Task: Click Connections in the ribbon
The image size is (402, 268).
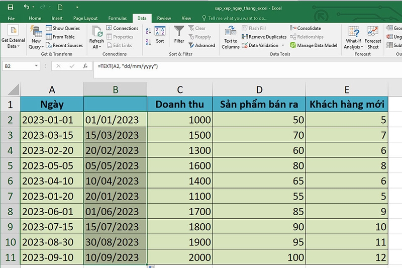Action: pyautogui.click(x=122, y=28)
